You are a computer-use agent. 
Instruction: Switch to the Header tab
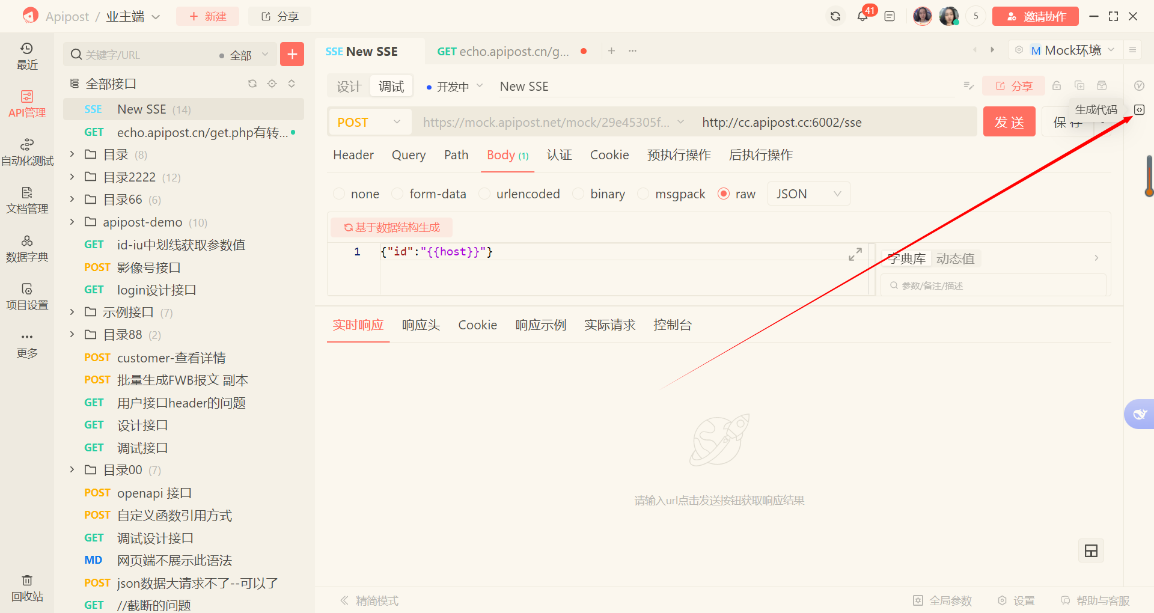pyautogui.click(x=353, y=155)
